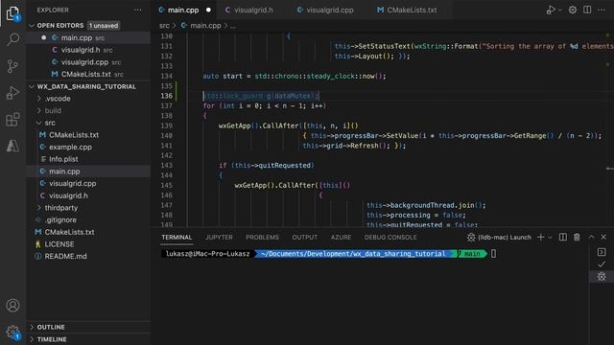The image size is (614, 345).
Task: Click the unsaved dot on main.cpp tab
Action: (x=208, y=11)
